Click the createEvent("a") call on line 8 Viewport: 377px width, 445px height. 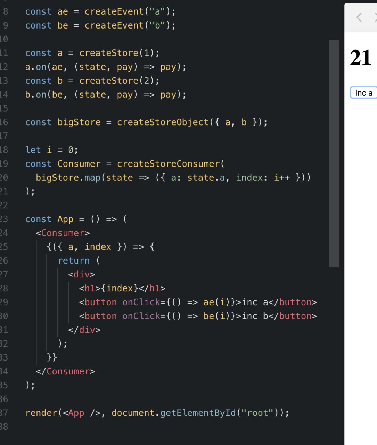[x=127, y=12]
